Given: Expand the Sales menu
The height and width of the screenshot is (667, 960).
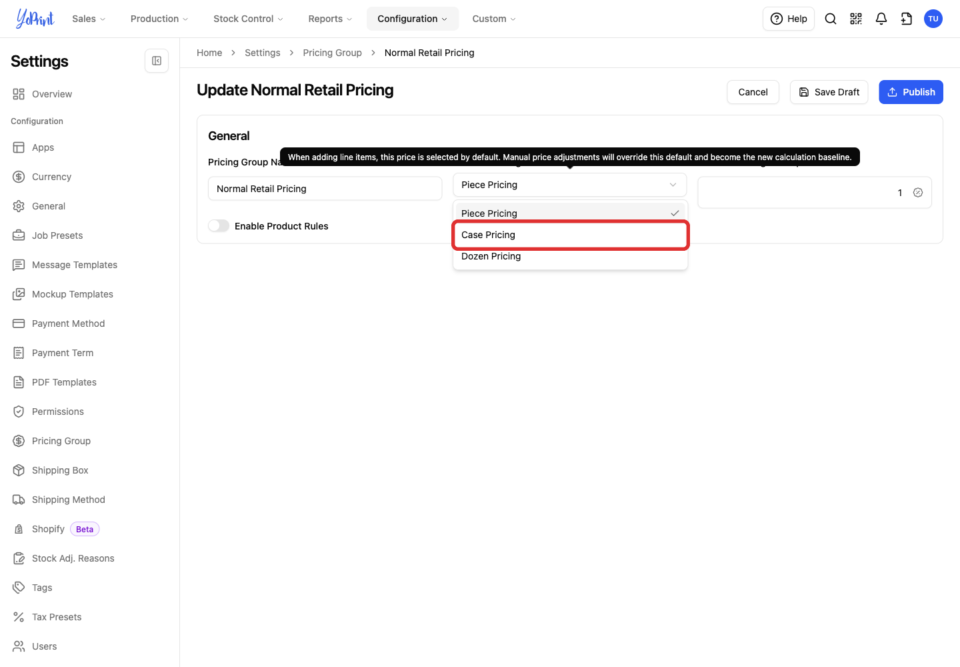Looking at the screenshot, I should [89, 19].
